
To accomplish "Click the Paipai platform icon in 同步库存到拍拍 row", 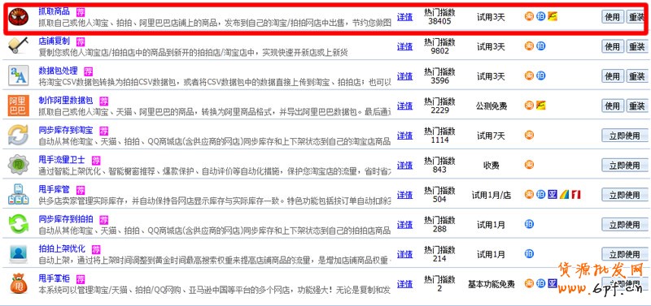I will click(529, 224).
